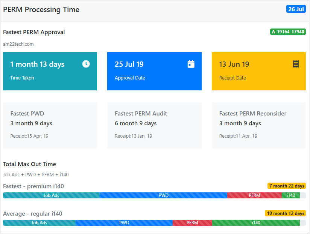Click the 10 month 12 days badge
Image resolution: width=310 pixels, height=234 pixels.
(286, 213)
